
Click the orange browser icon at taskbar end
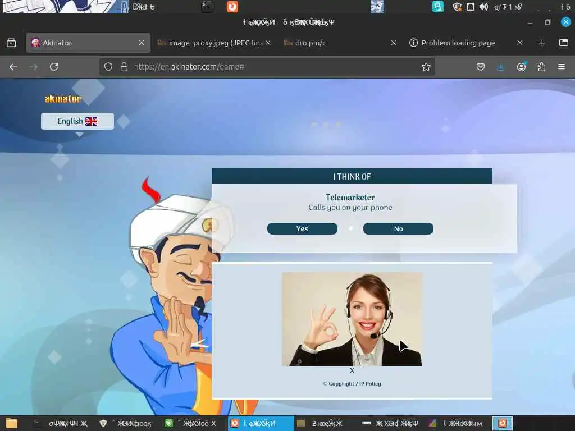pyautogui.click(x=503, y=423)
